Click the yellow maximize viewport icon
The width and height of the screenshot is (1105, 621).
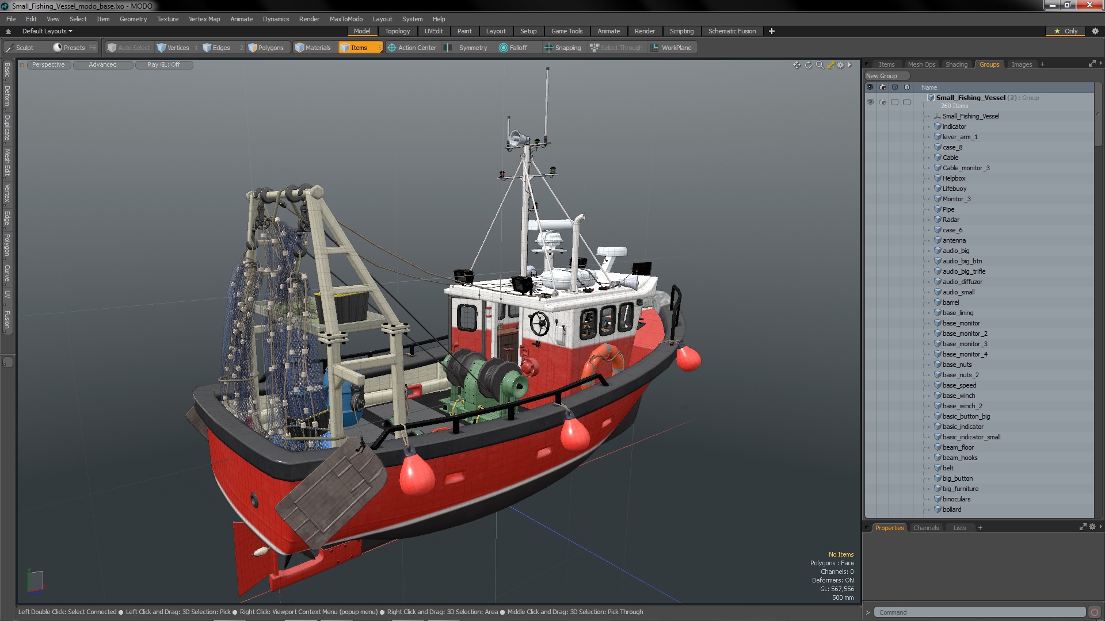830,65
